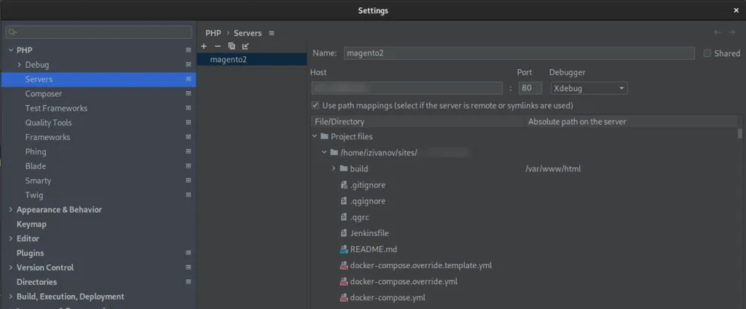The width and height of the screenshot is (746, 309).
Task: Toggle the Shared checkbox
Action: (x=707, y=53)
